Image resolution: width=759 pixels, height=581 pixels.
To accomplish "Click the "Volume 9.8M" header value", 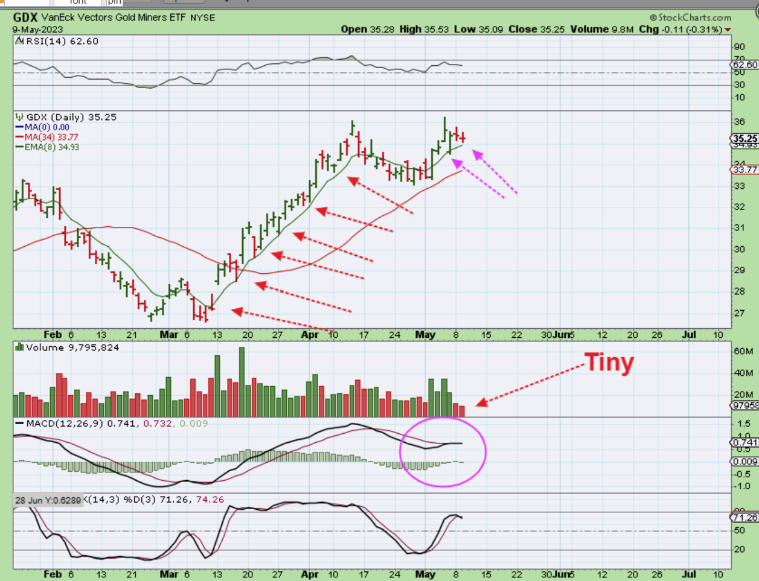I will coord(602,29).
